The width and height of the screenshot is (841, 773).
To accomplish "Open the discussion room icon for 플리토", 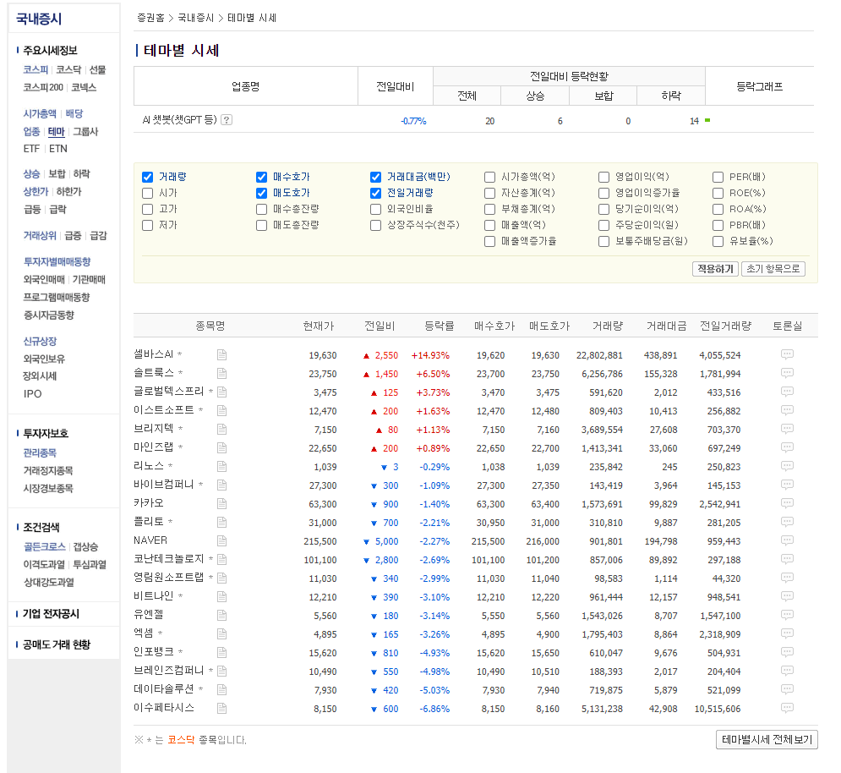I will (x=787, y=522).
